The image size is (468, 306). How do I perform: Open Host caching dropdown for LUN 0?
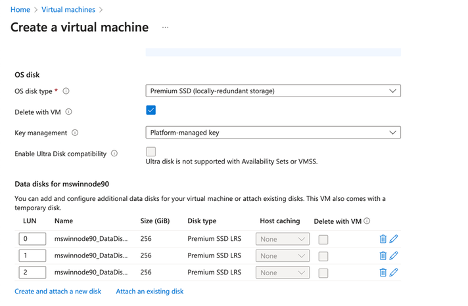[x=282, y=239]
